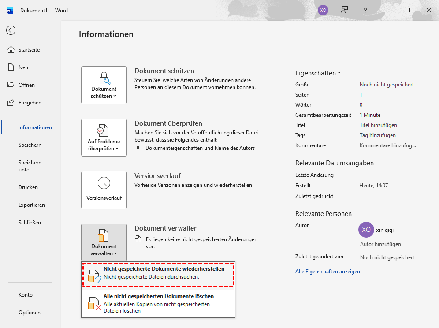Click the Öffnen folder icon
The image size is (439, 328).
point(11,85)
